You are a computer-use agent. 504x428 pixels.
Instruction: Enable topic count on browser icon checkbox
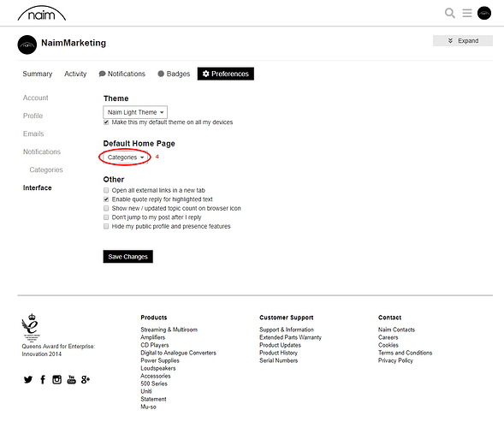coord(106,208)
